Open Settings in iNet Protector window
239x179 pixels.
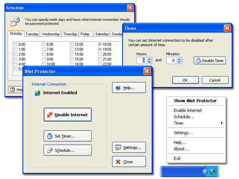click(x=129, y=147)
